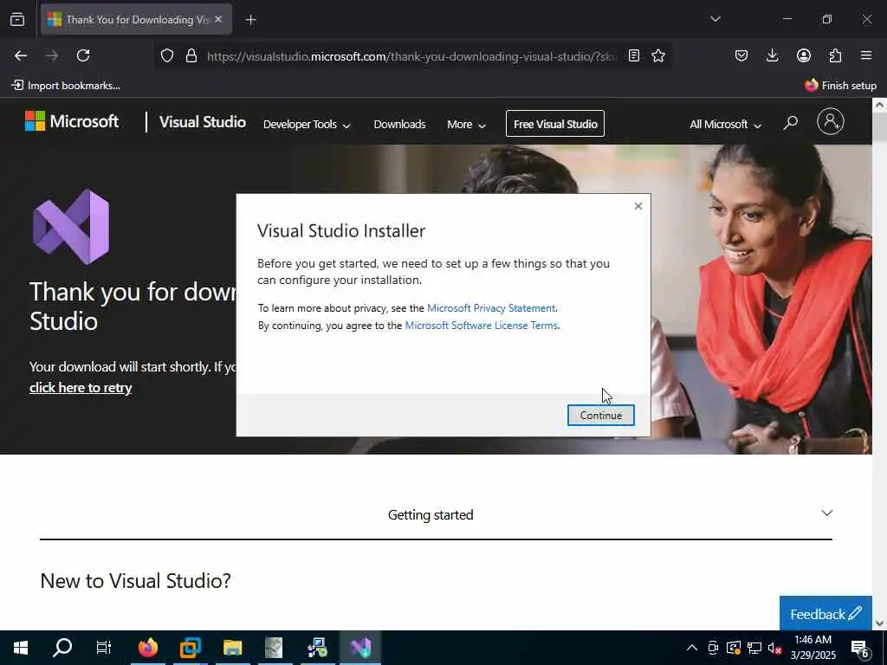The width and height of the screenshot is (887, 665).
Task: Click scrollbar down arrow
Action: (879, 623)
